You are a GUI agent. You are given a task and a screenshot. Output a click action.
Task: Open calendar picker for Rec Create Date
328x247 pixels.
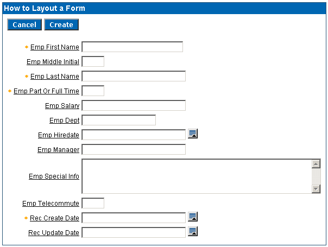(x=193, y=217)
